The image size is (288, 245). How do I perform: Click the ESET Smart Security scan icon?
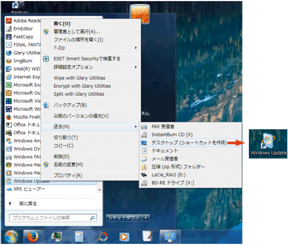(x=46, y=59)
